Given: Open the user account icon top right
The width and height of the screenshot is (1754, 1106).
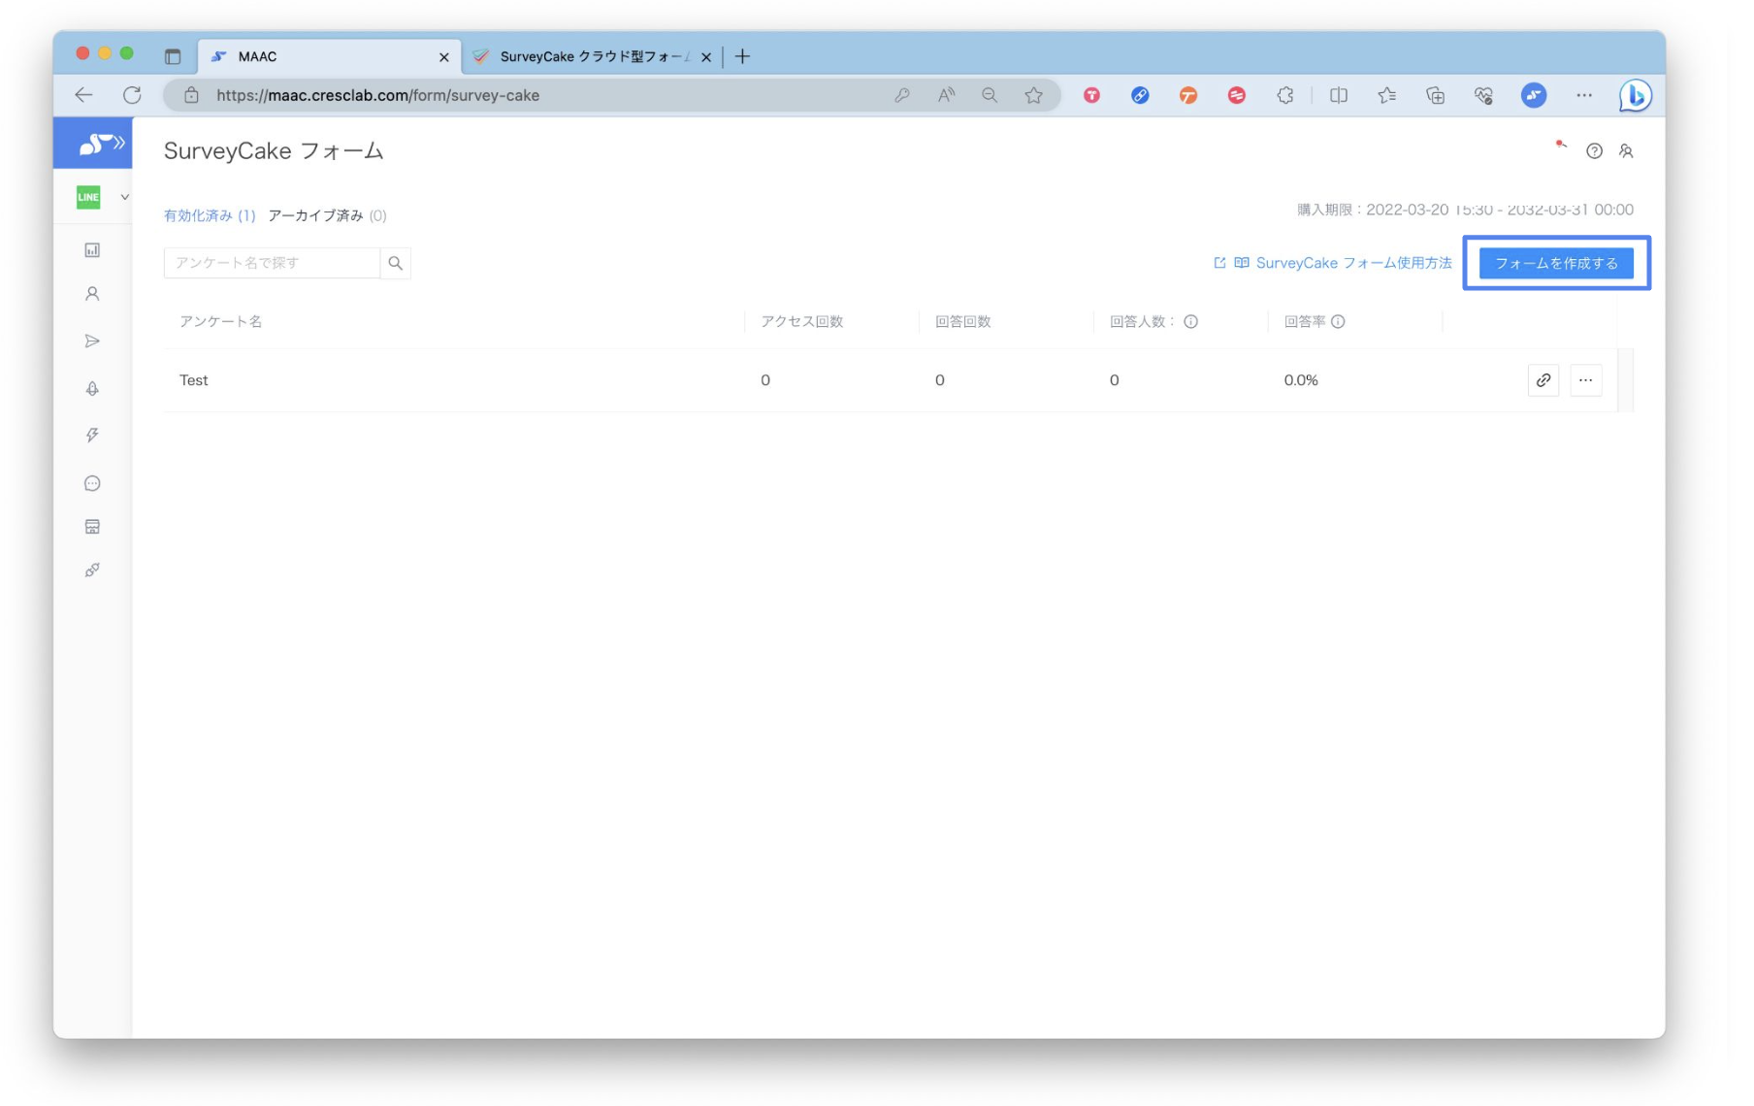Looking at the screenshot, I should [x=1626, y=150].
